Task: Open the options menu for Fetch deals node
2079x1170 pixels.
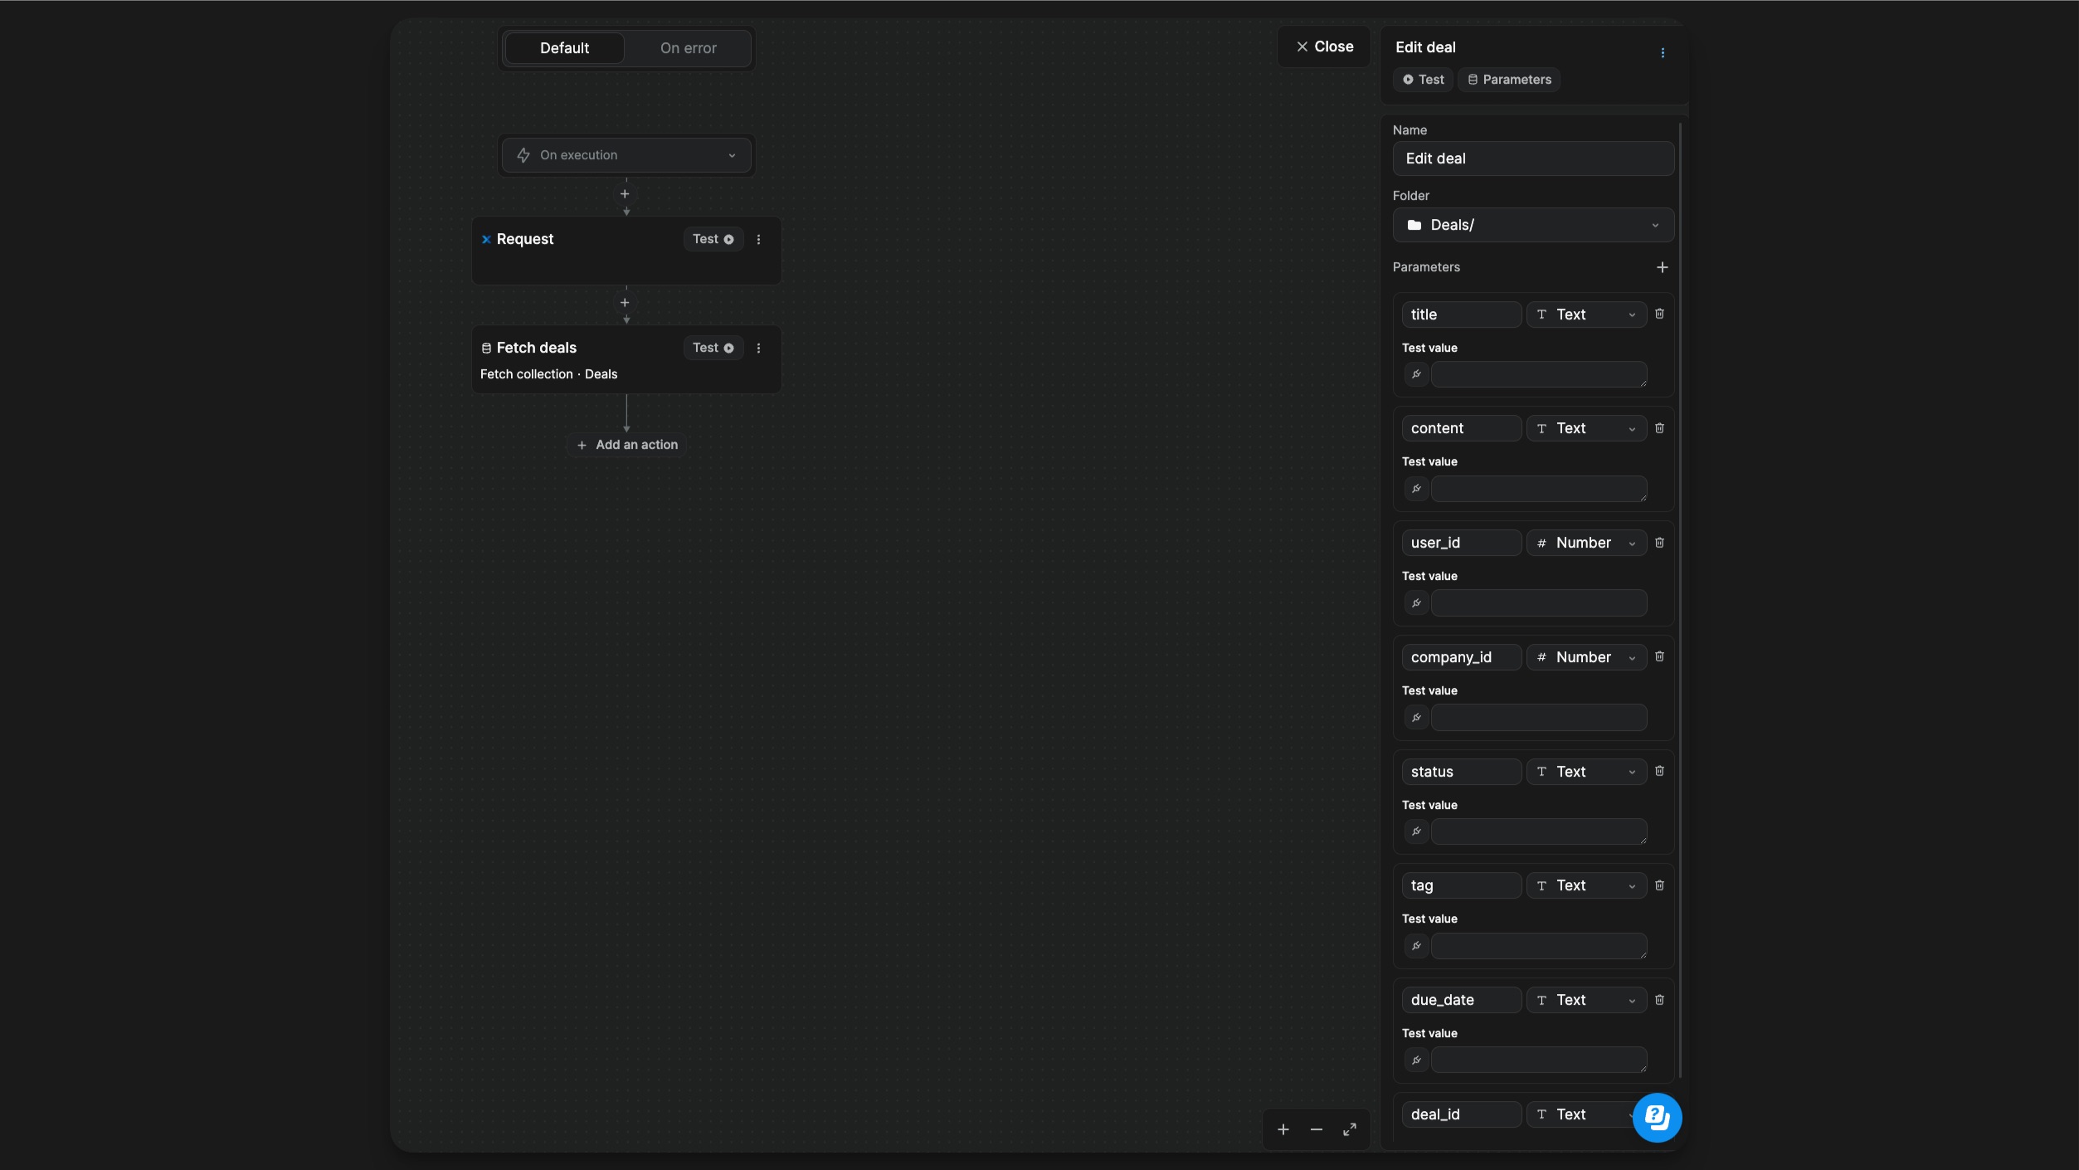Action: [x=758, y=348]
